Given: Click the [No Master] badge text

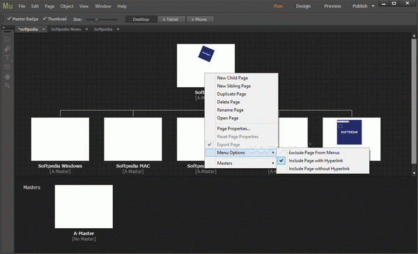Looking at the screenshot, I should tap(84, 239).
